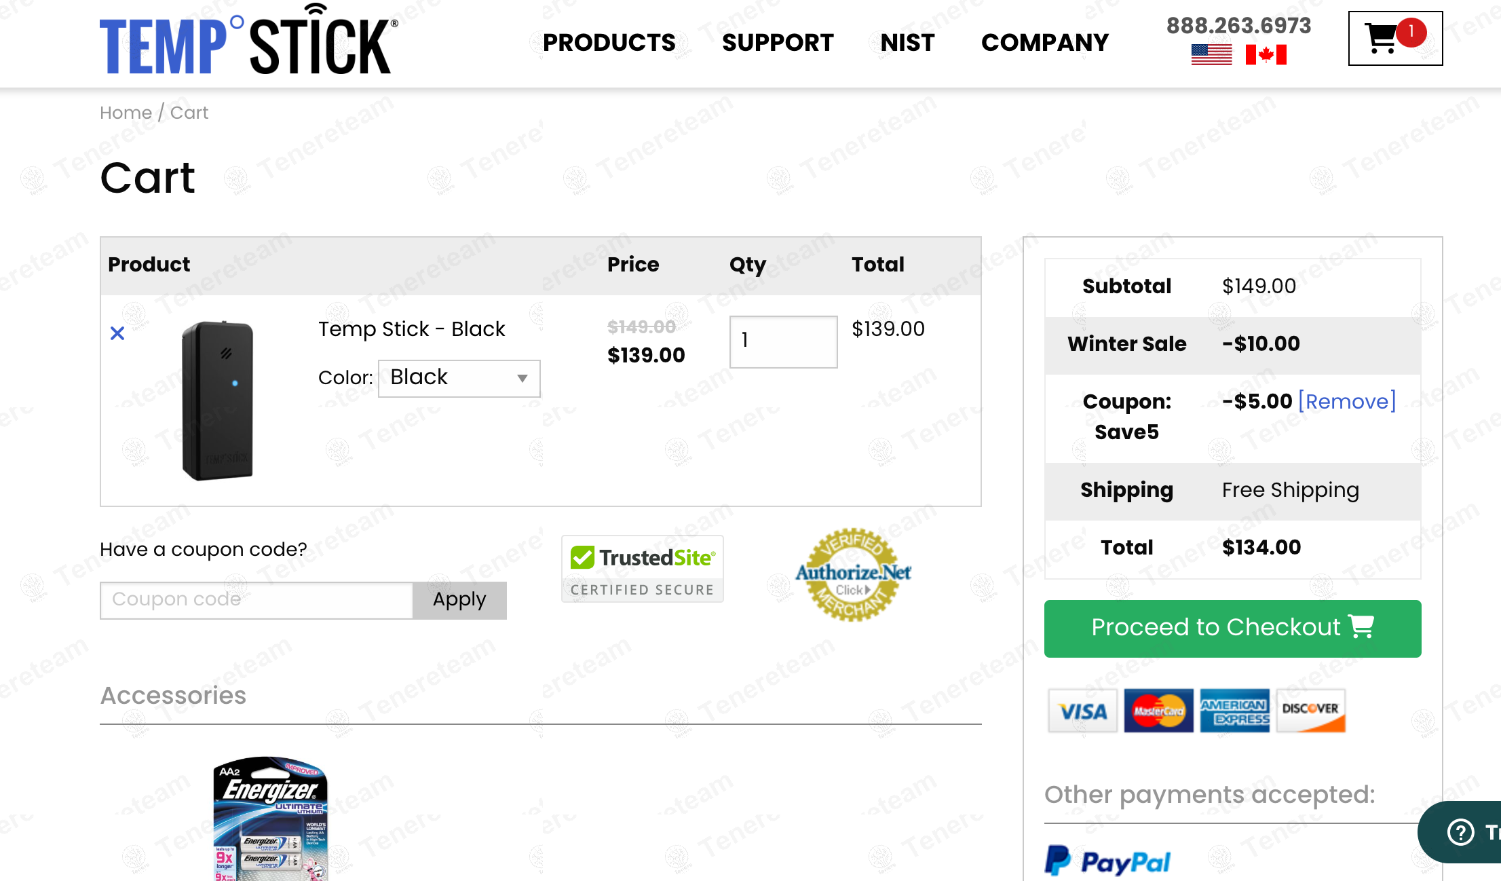Remove the Save5 coupon
Viewport: 1501px width, 881px height.
tap(1346, 401)
